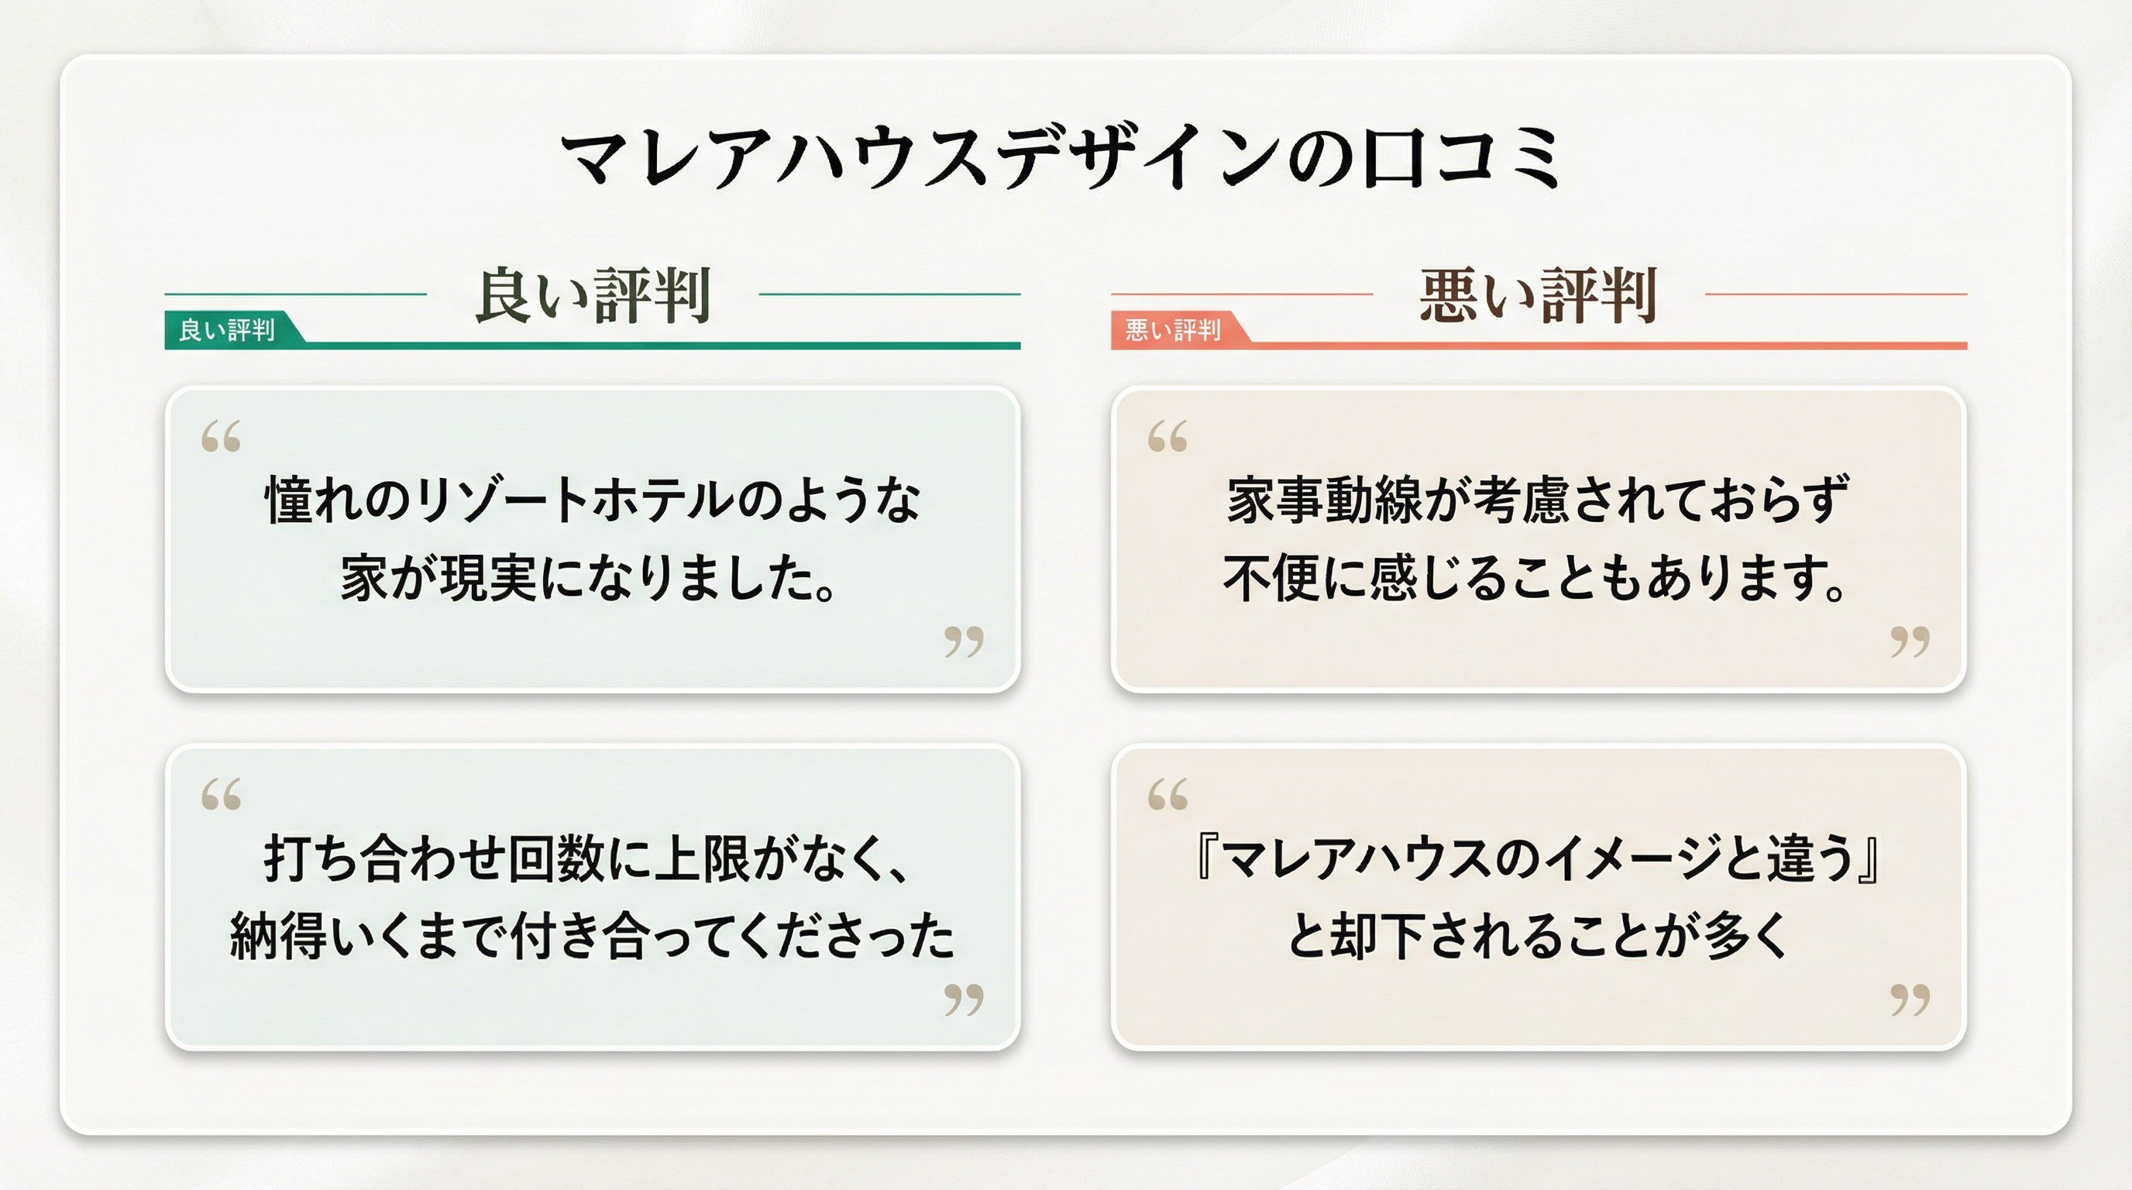
Task: Click closing quote mark of resort hotel review
Action: coord(965,641)
